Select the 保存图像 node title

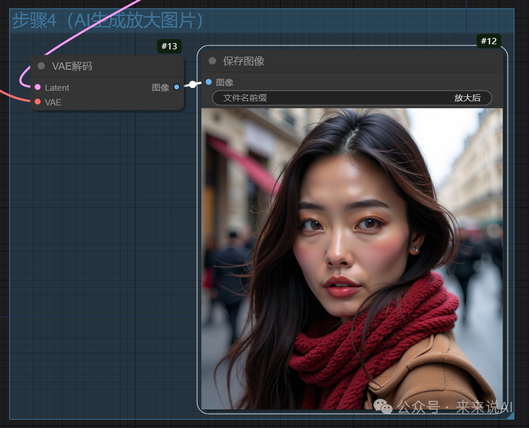coord(244,61)
